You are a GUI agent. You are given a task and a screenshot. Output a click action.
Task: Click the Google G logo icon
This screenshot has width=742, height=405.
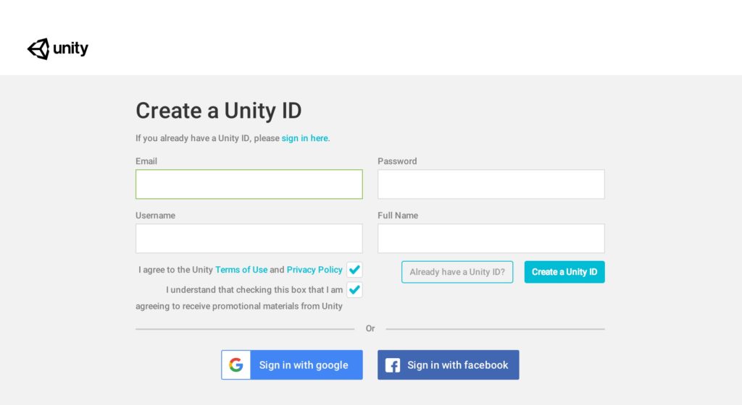point(235,365)
